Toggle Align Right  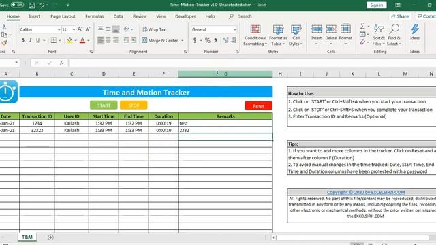116,40
